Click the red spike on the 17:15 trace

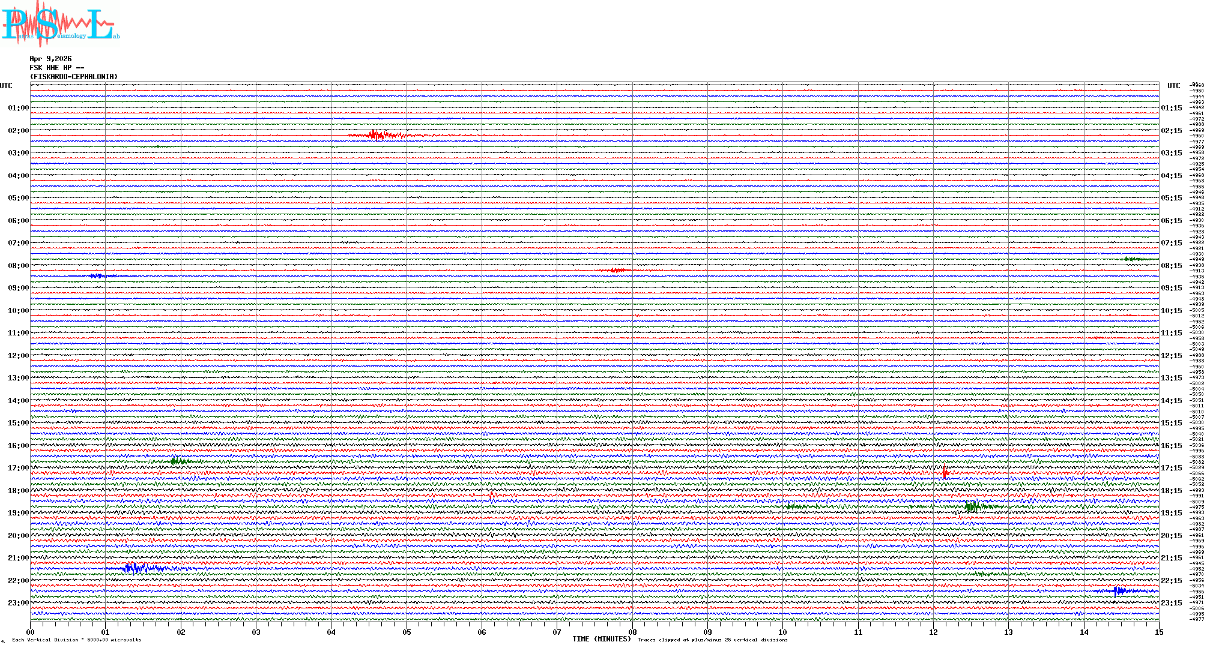[x=945, y=473]
